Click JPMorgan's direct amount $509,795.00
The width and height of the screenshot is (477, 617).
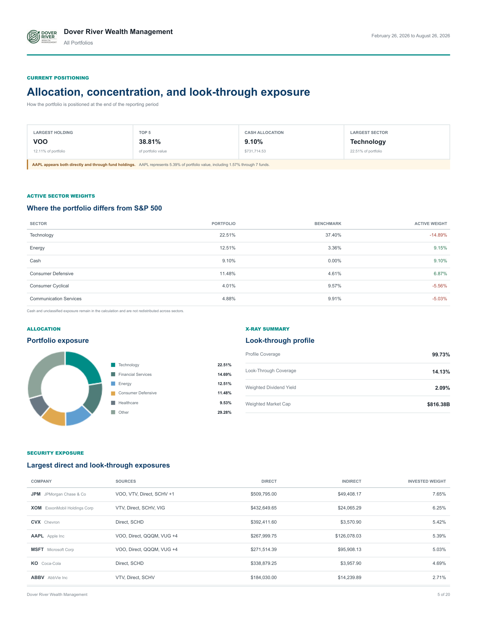[264, 494]
